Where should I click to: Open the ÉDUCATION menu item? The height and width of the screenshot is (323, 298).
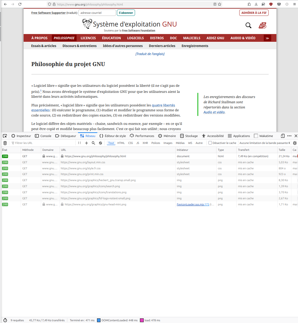tap(111, 38)
